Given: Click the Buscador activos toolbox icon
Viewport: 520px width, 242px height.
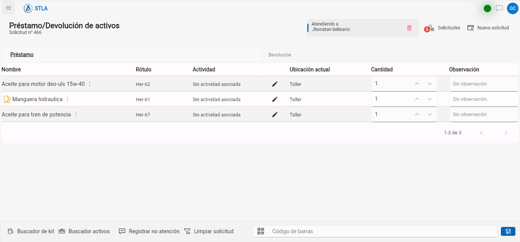Looking at the screenshot, I should tap(62, 231).
